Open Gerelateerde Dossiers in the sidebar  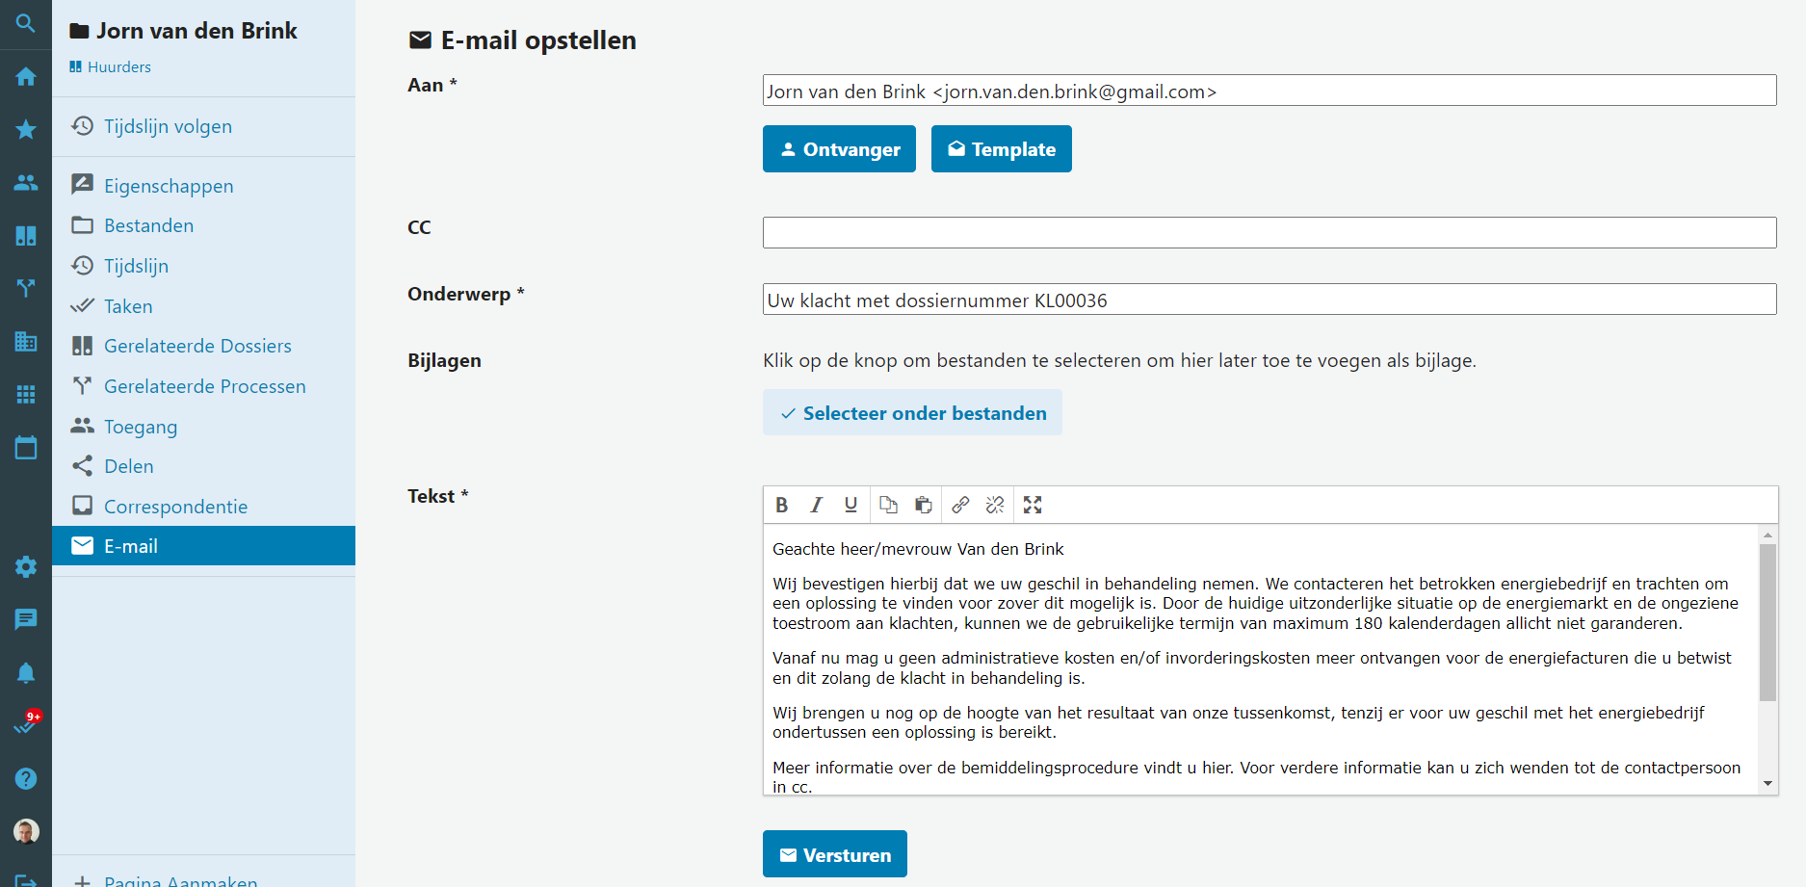pos(197,346)
